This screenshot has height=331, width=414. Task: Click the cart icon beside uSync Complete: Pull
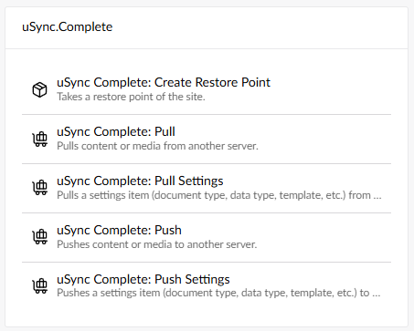pyautogui.click(x=40, y=140)
